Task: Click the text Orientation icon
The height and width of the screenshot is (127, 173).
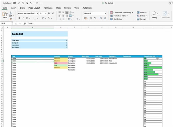Action: click(69, 19)
